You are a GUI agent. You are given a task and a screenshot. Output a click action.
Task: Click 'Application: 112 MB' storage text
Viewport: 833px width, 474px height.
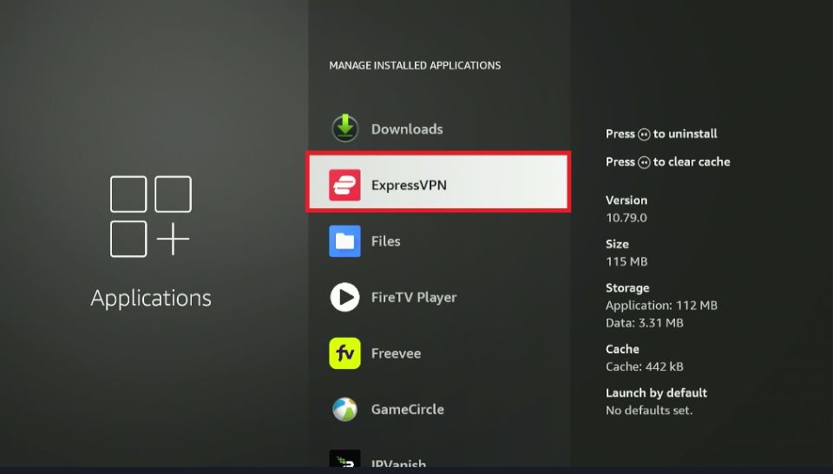point(661,306)
